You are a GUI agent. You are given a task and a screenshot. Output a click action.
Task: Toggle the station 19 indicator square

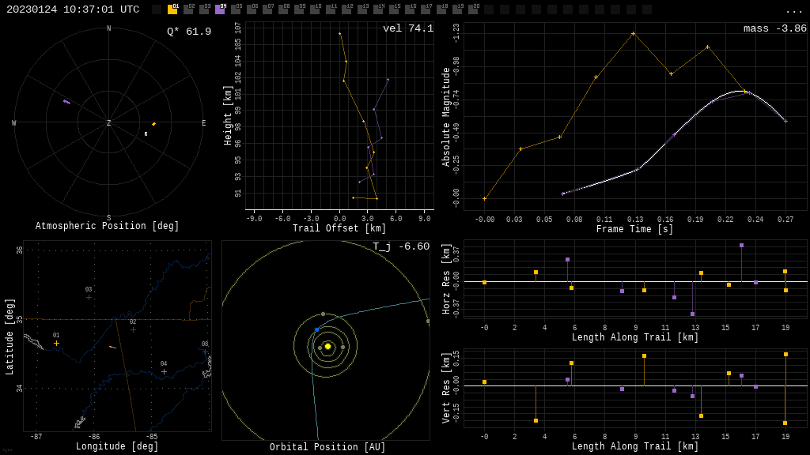[x=457, y=9]
